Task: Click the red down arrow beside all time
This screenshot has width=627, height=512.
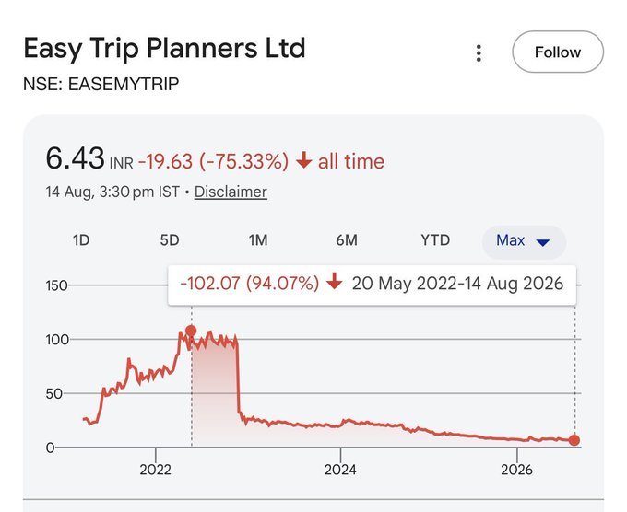Action: (x=304, y=160)
